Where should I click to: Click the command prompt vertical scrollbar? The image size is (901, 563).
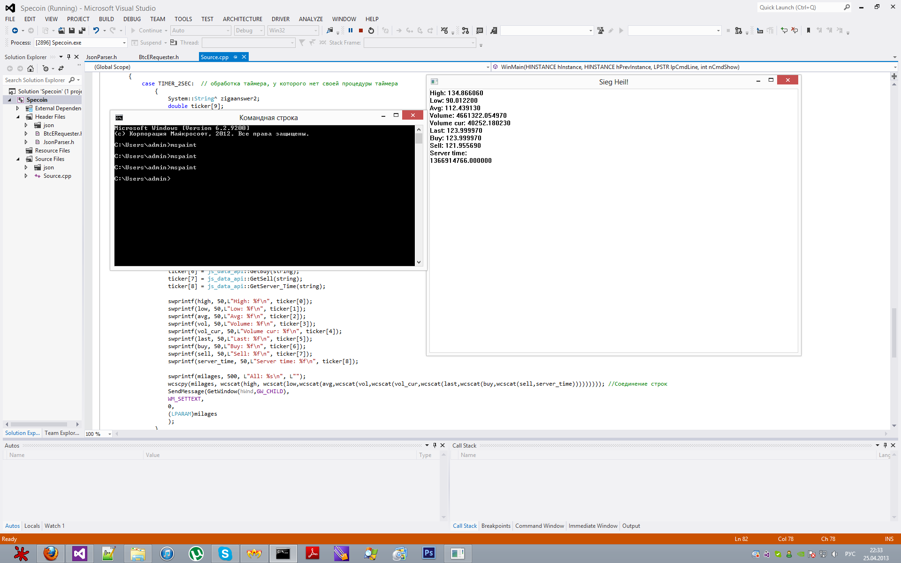point(419,195)
